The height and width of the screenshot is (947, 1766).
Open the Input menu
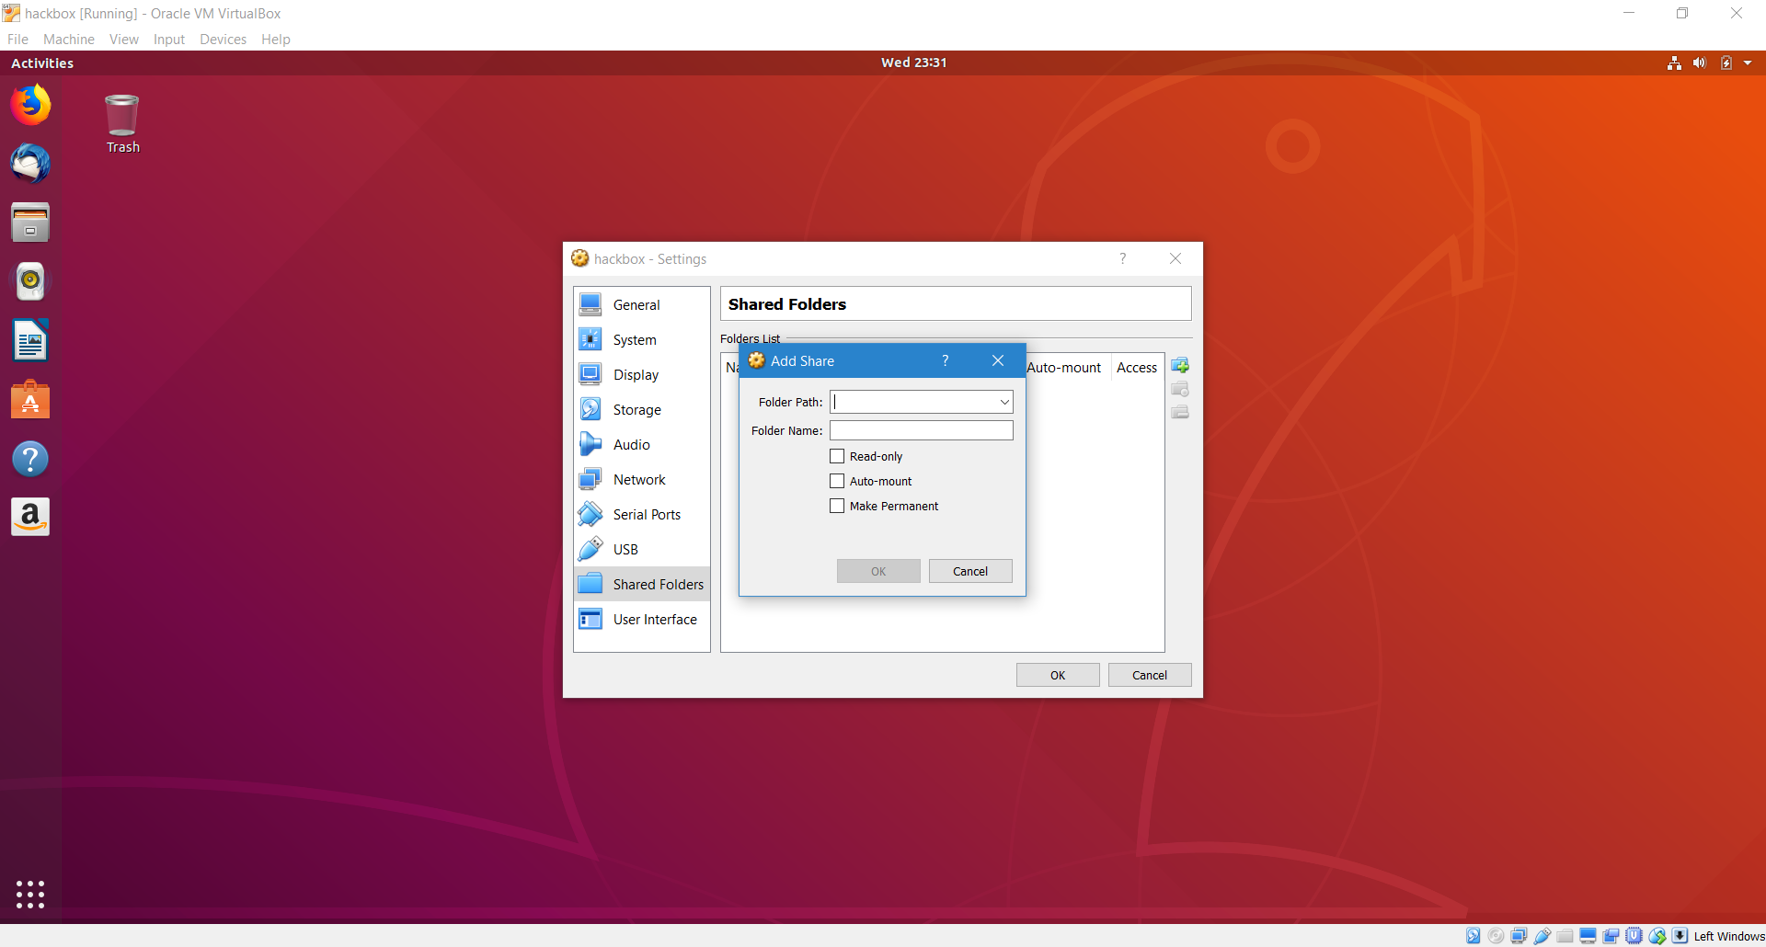point(169,39)
